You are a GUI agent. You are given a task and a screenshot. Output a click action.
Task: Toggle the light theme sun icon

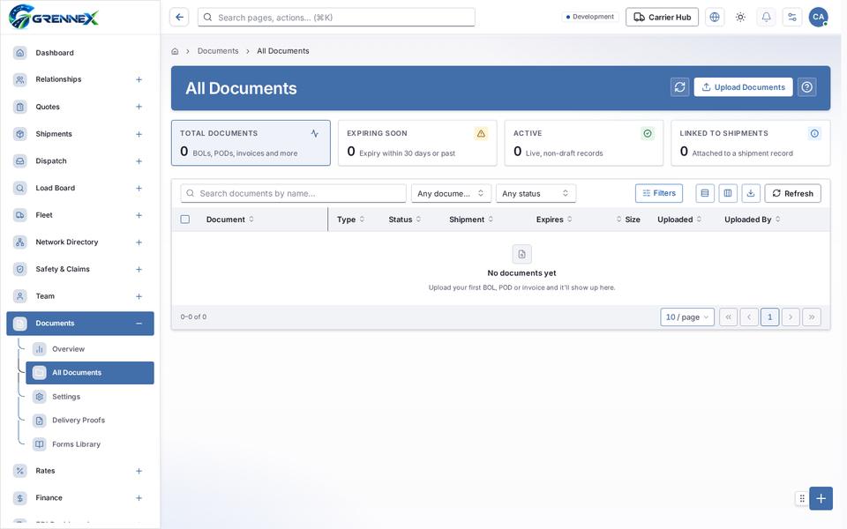(x=740, y=18)
